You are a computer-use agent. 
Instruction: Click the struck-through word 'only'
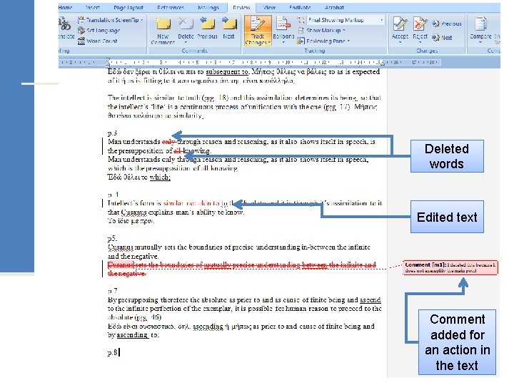pyautogui.click(x=168, y=142)
